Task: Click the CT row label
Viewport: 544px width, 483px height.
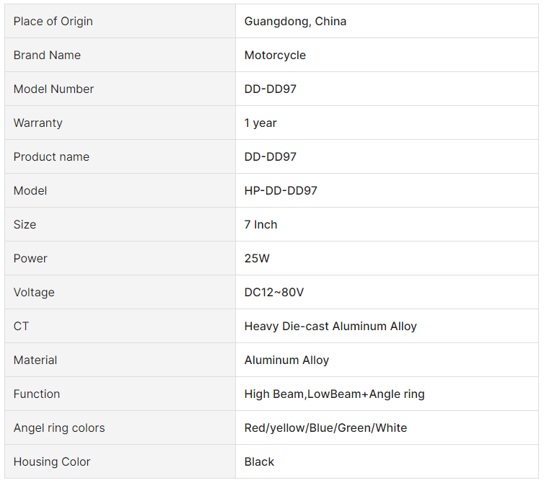Action: pyautogui.click(x=21, y=326)
